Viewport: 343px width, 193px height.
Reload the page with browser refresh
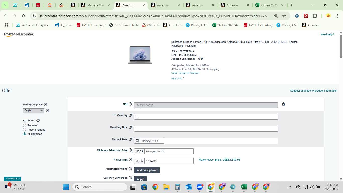pyautogui.click(x=24, y=16)
